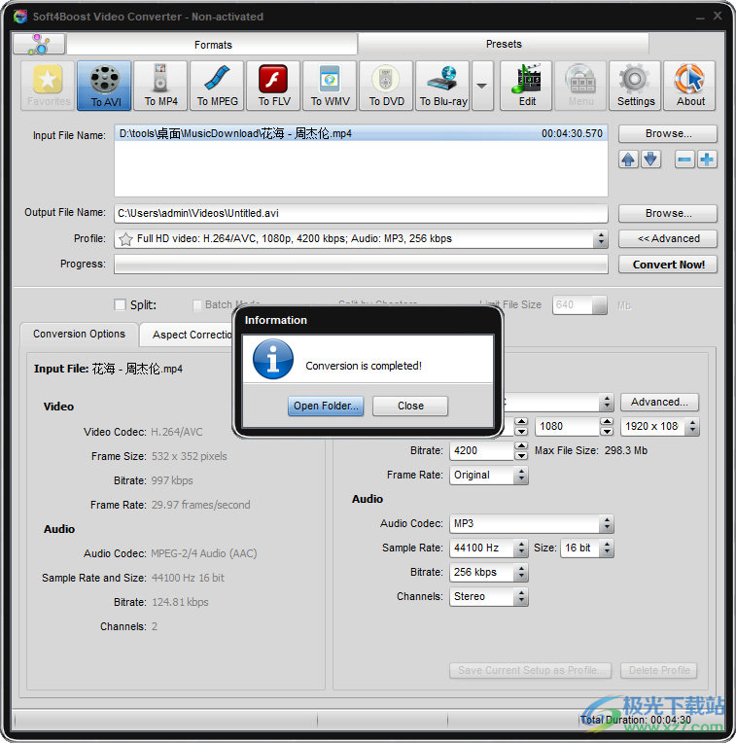Image resolution: width=736 pixels, height=743 pixels.
Task: Open the Profile dropdown list
Action: [x=601, y=239]
